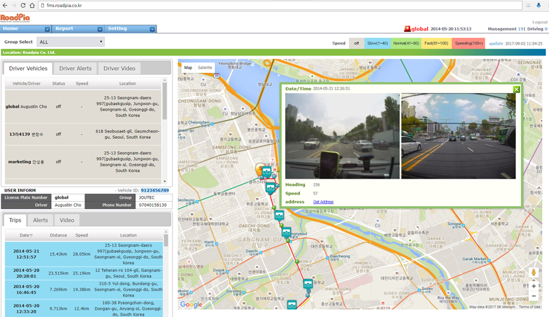Click the Status column header
549x317 pixels.
(58, 84)
